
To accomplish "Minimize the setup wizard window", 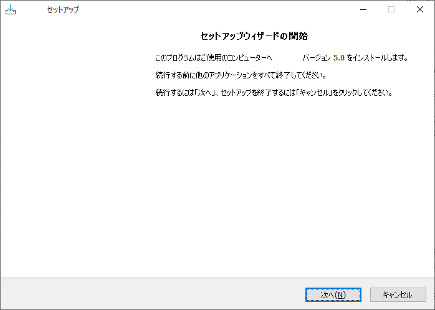I will tap(363, 9).
